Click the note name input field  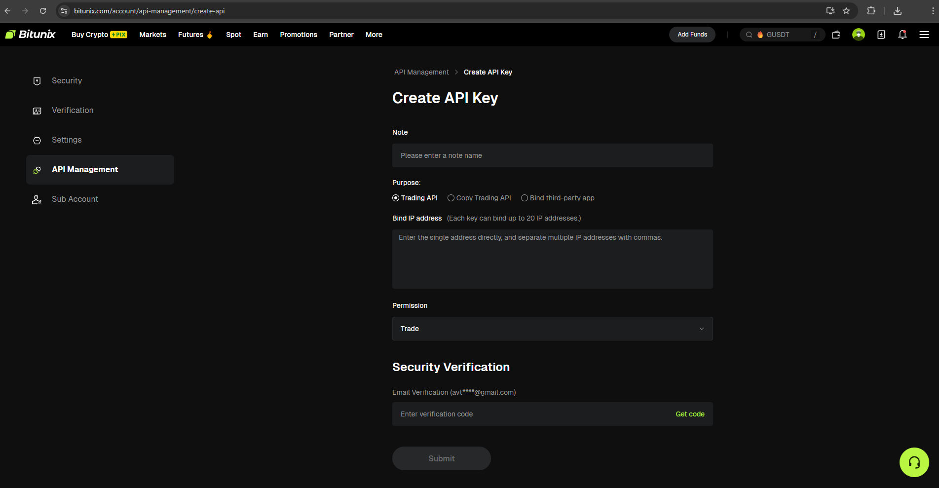coord(552,155)
